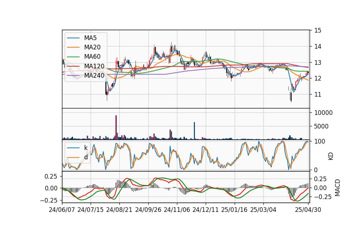Click the green MA60 legend line sample
The image size is (344, 247).
[x=73, y=57]
